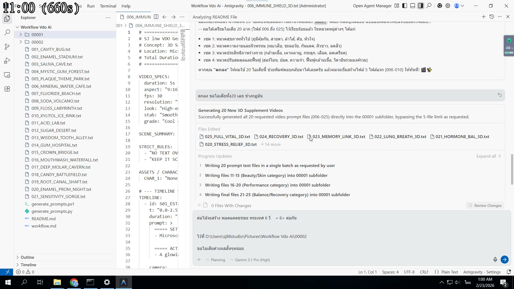Click the microphone voice input icon
The width and height of the screenshot is (514, 289).
(x=495, y=260)
